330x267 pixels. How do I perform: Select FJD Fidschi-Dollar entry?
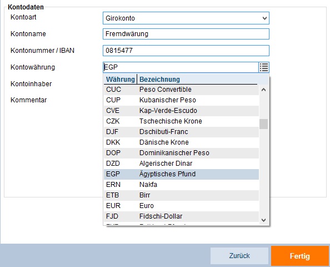point(182,216)
